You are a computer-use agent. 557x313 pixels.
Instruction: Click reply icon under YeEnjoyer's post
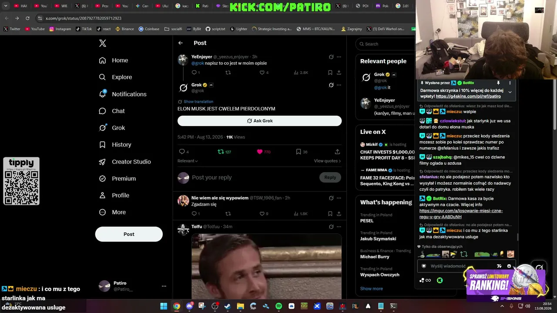(194, 73)
